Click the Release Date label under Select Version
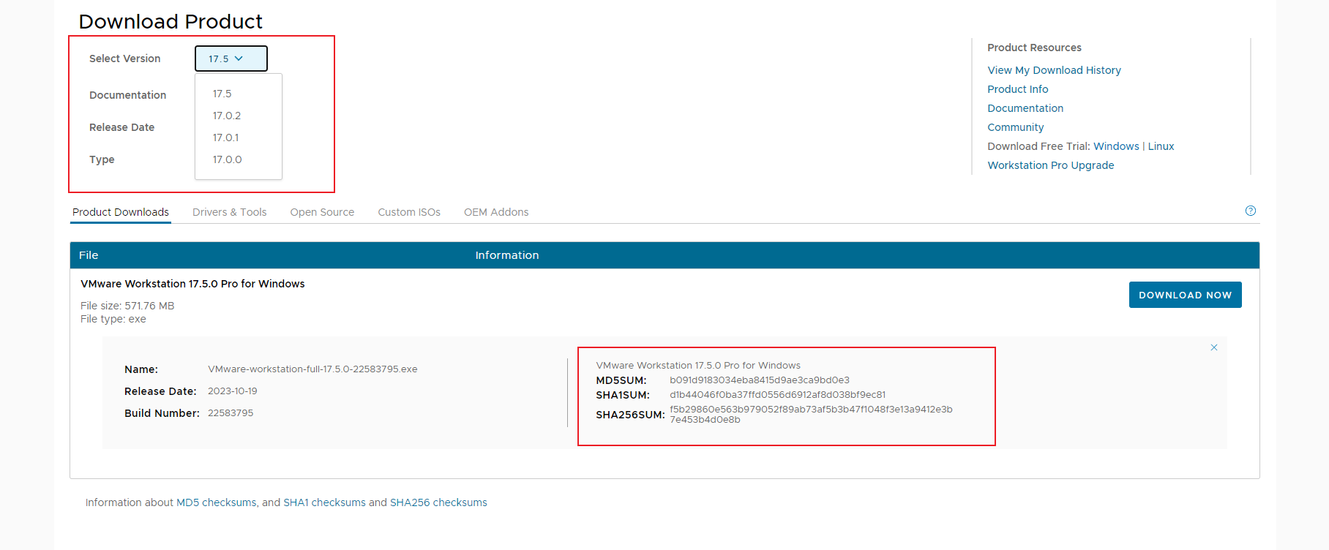Viewport: 1329px width, 550px height. [122, 127]
